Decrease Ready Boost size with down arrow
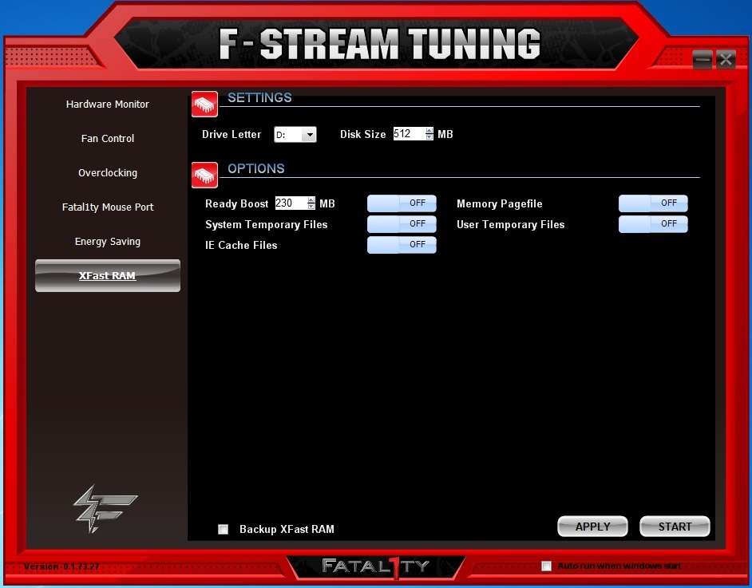 311,207
